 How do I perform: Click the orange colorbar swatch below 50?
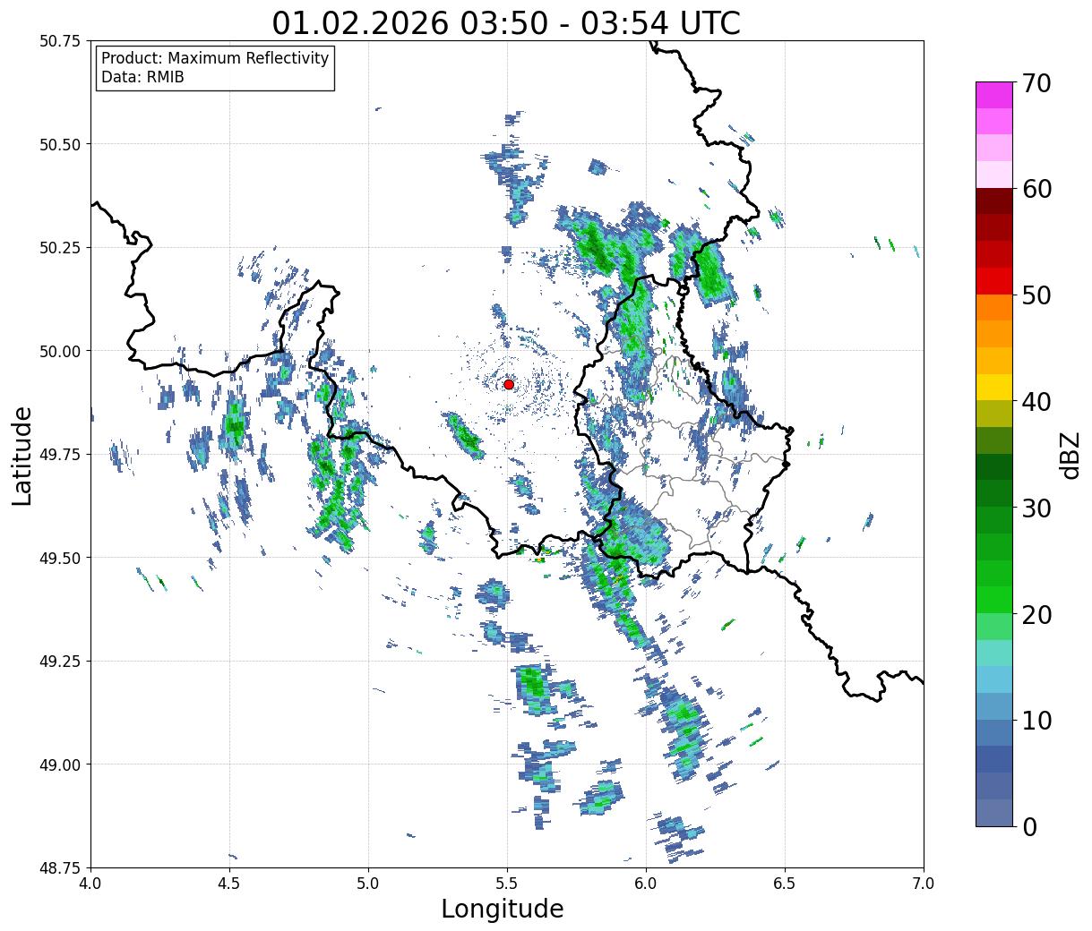[x=994, y=307]
